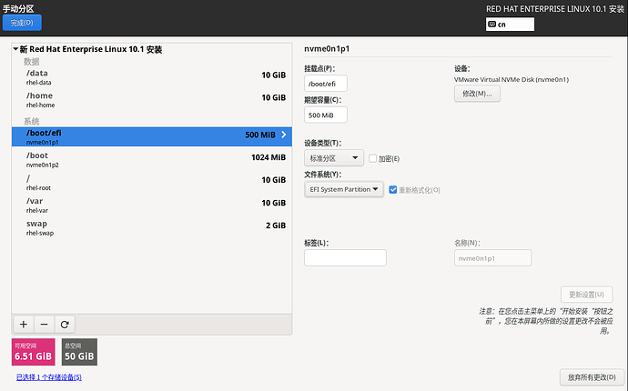
Task: Click the 可用空间 6.51 GiB box
Action: coord(34,352)
